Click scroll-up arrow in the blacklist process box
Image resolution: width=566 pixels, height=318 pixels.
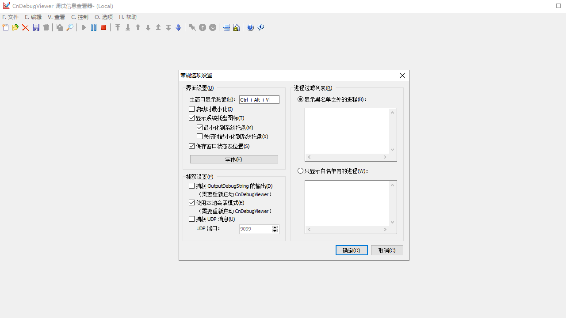[392, 113]
